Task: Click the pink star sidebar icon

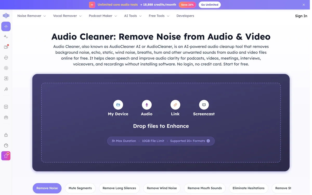Action: 6,156
